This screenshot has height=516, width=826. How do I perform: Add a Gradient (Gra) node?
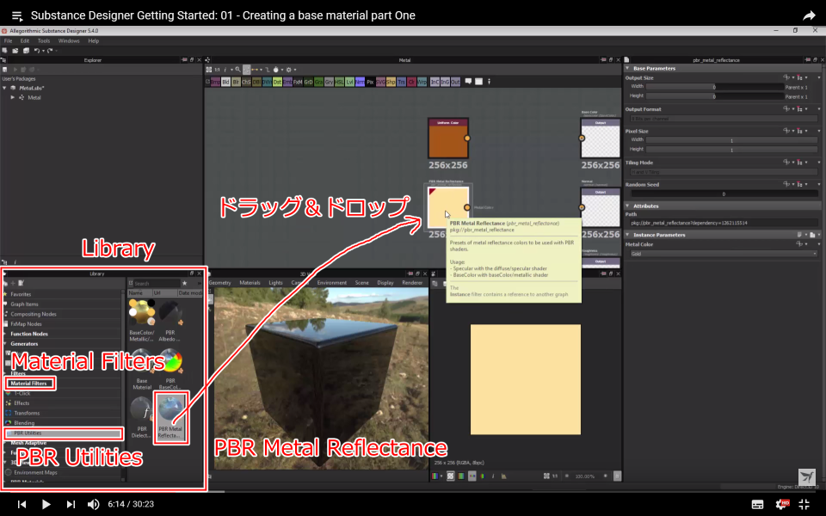click(x=318, y=83)
